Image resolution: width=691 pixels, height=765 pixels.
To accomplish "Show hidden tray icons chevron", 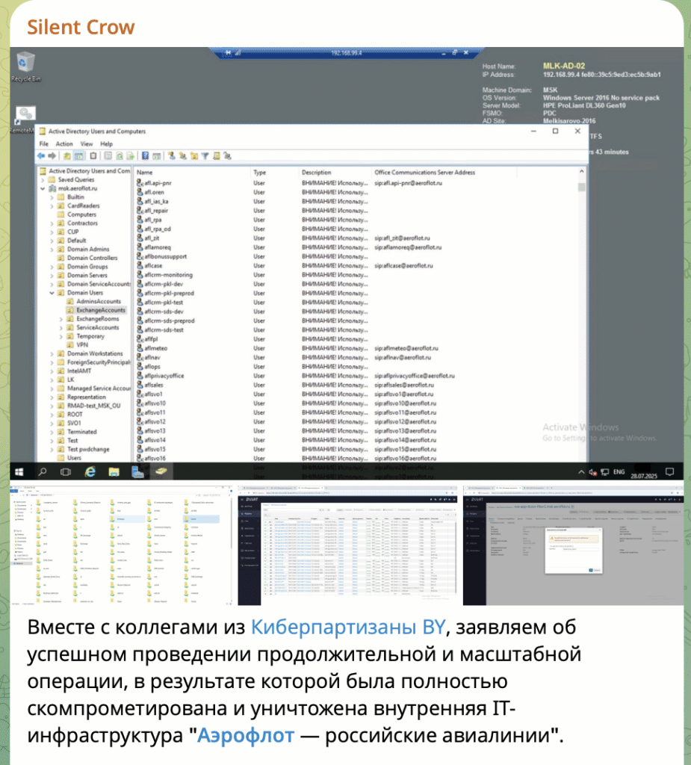I will [x=581, y=472].
